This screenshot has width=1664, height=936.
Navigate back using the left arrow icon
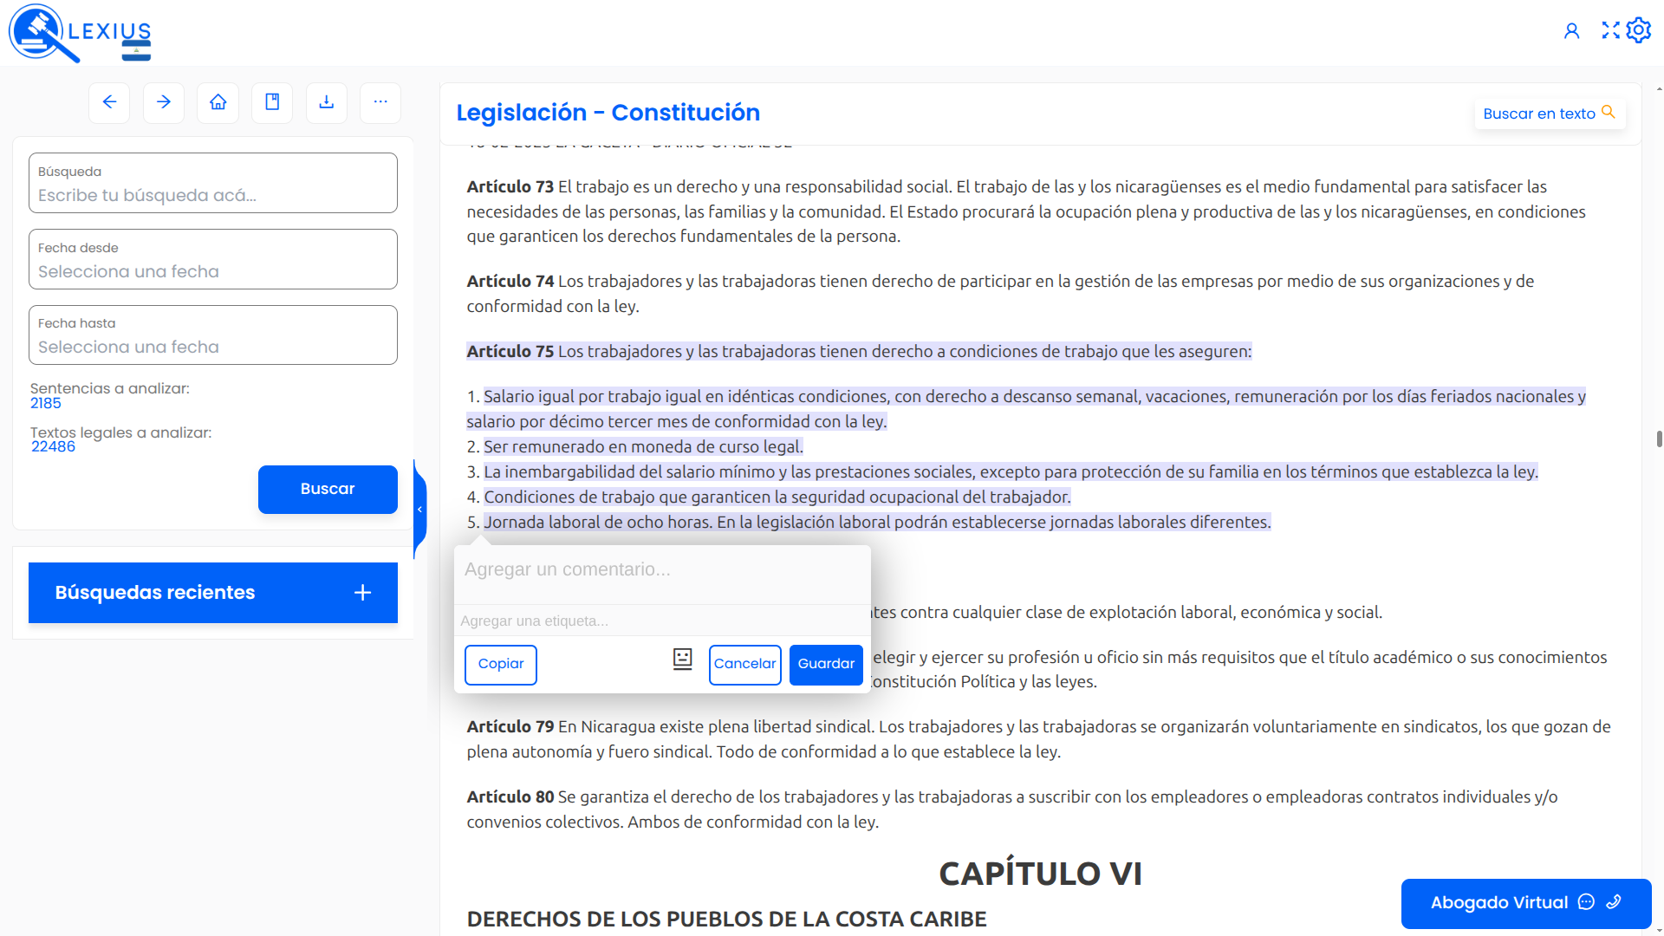coord(109,102)
